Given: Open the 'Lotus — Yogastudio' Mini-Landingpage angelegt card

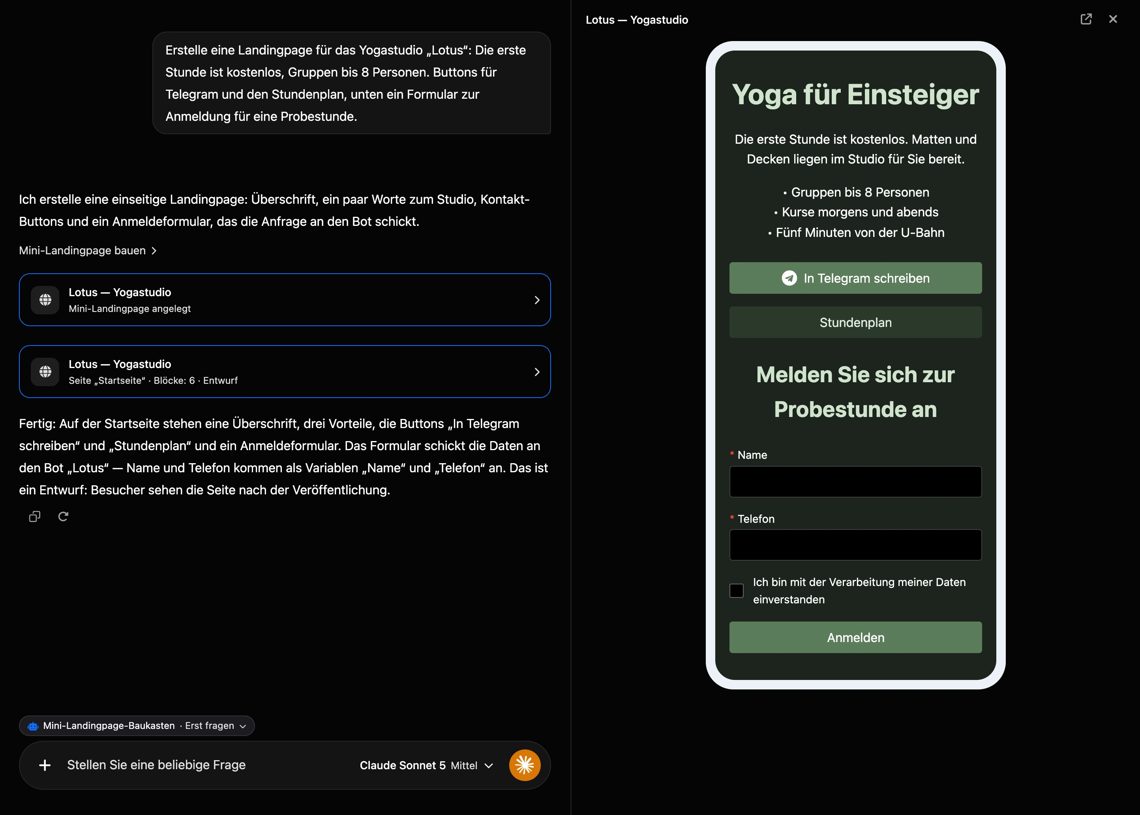Looking at the screenshot, I should tap(284, 300).
